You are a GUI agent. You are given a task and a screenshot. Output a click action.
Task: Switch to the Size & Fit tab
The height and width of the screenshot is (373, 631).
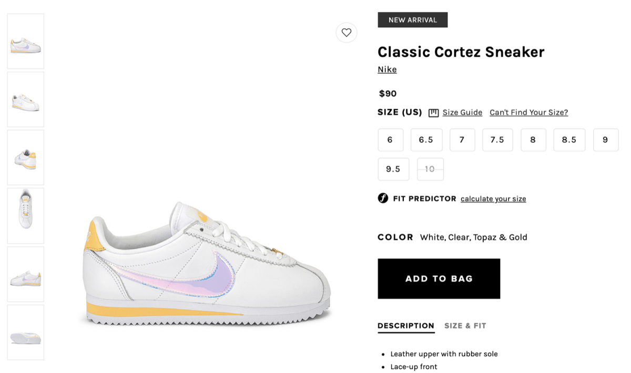[465, 326]
